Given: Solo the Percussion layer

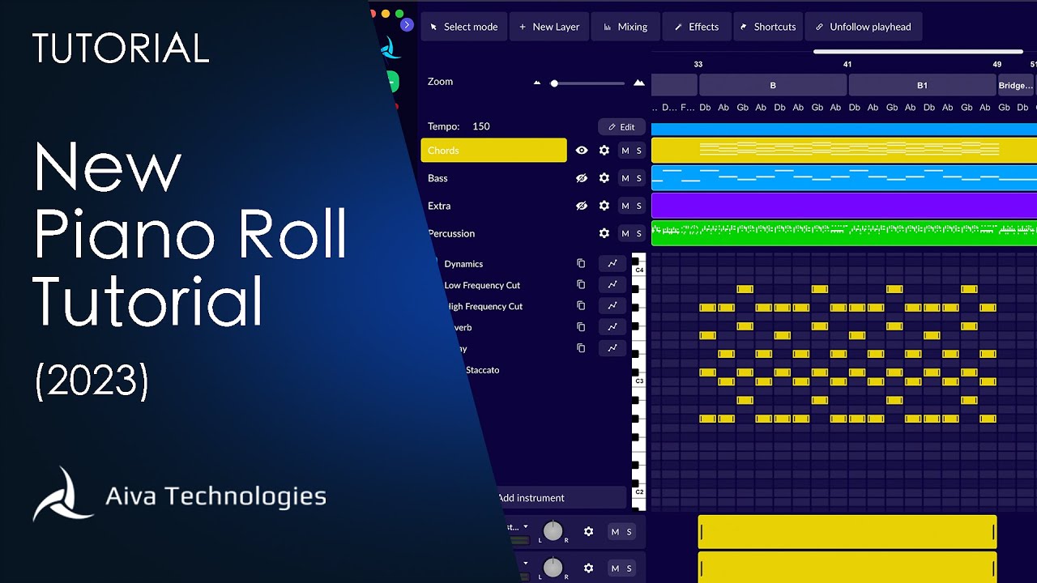Looking at the screenshot, I should pos(638,233).
